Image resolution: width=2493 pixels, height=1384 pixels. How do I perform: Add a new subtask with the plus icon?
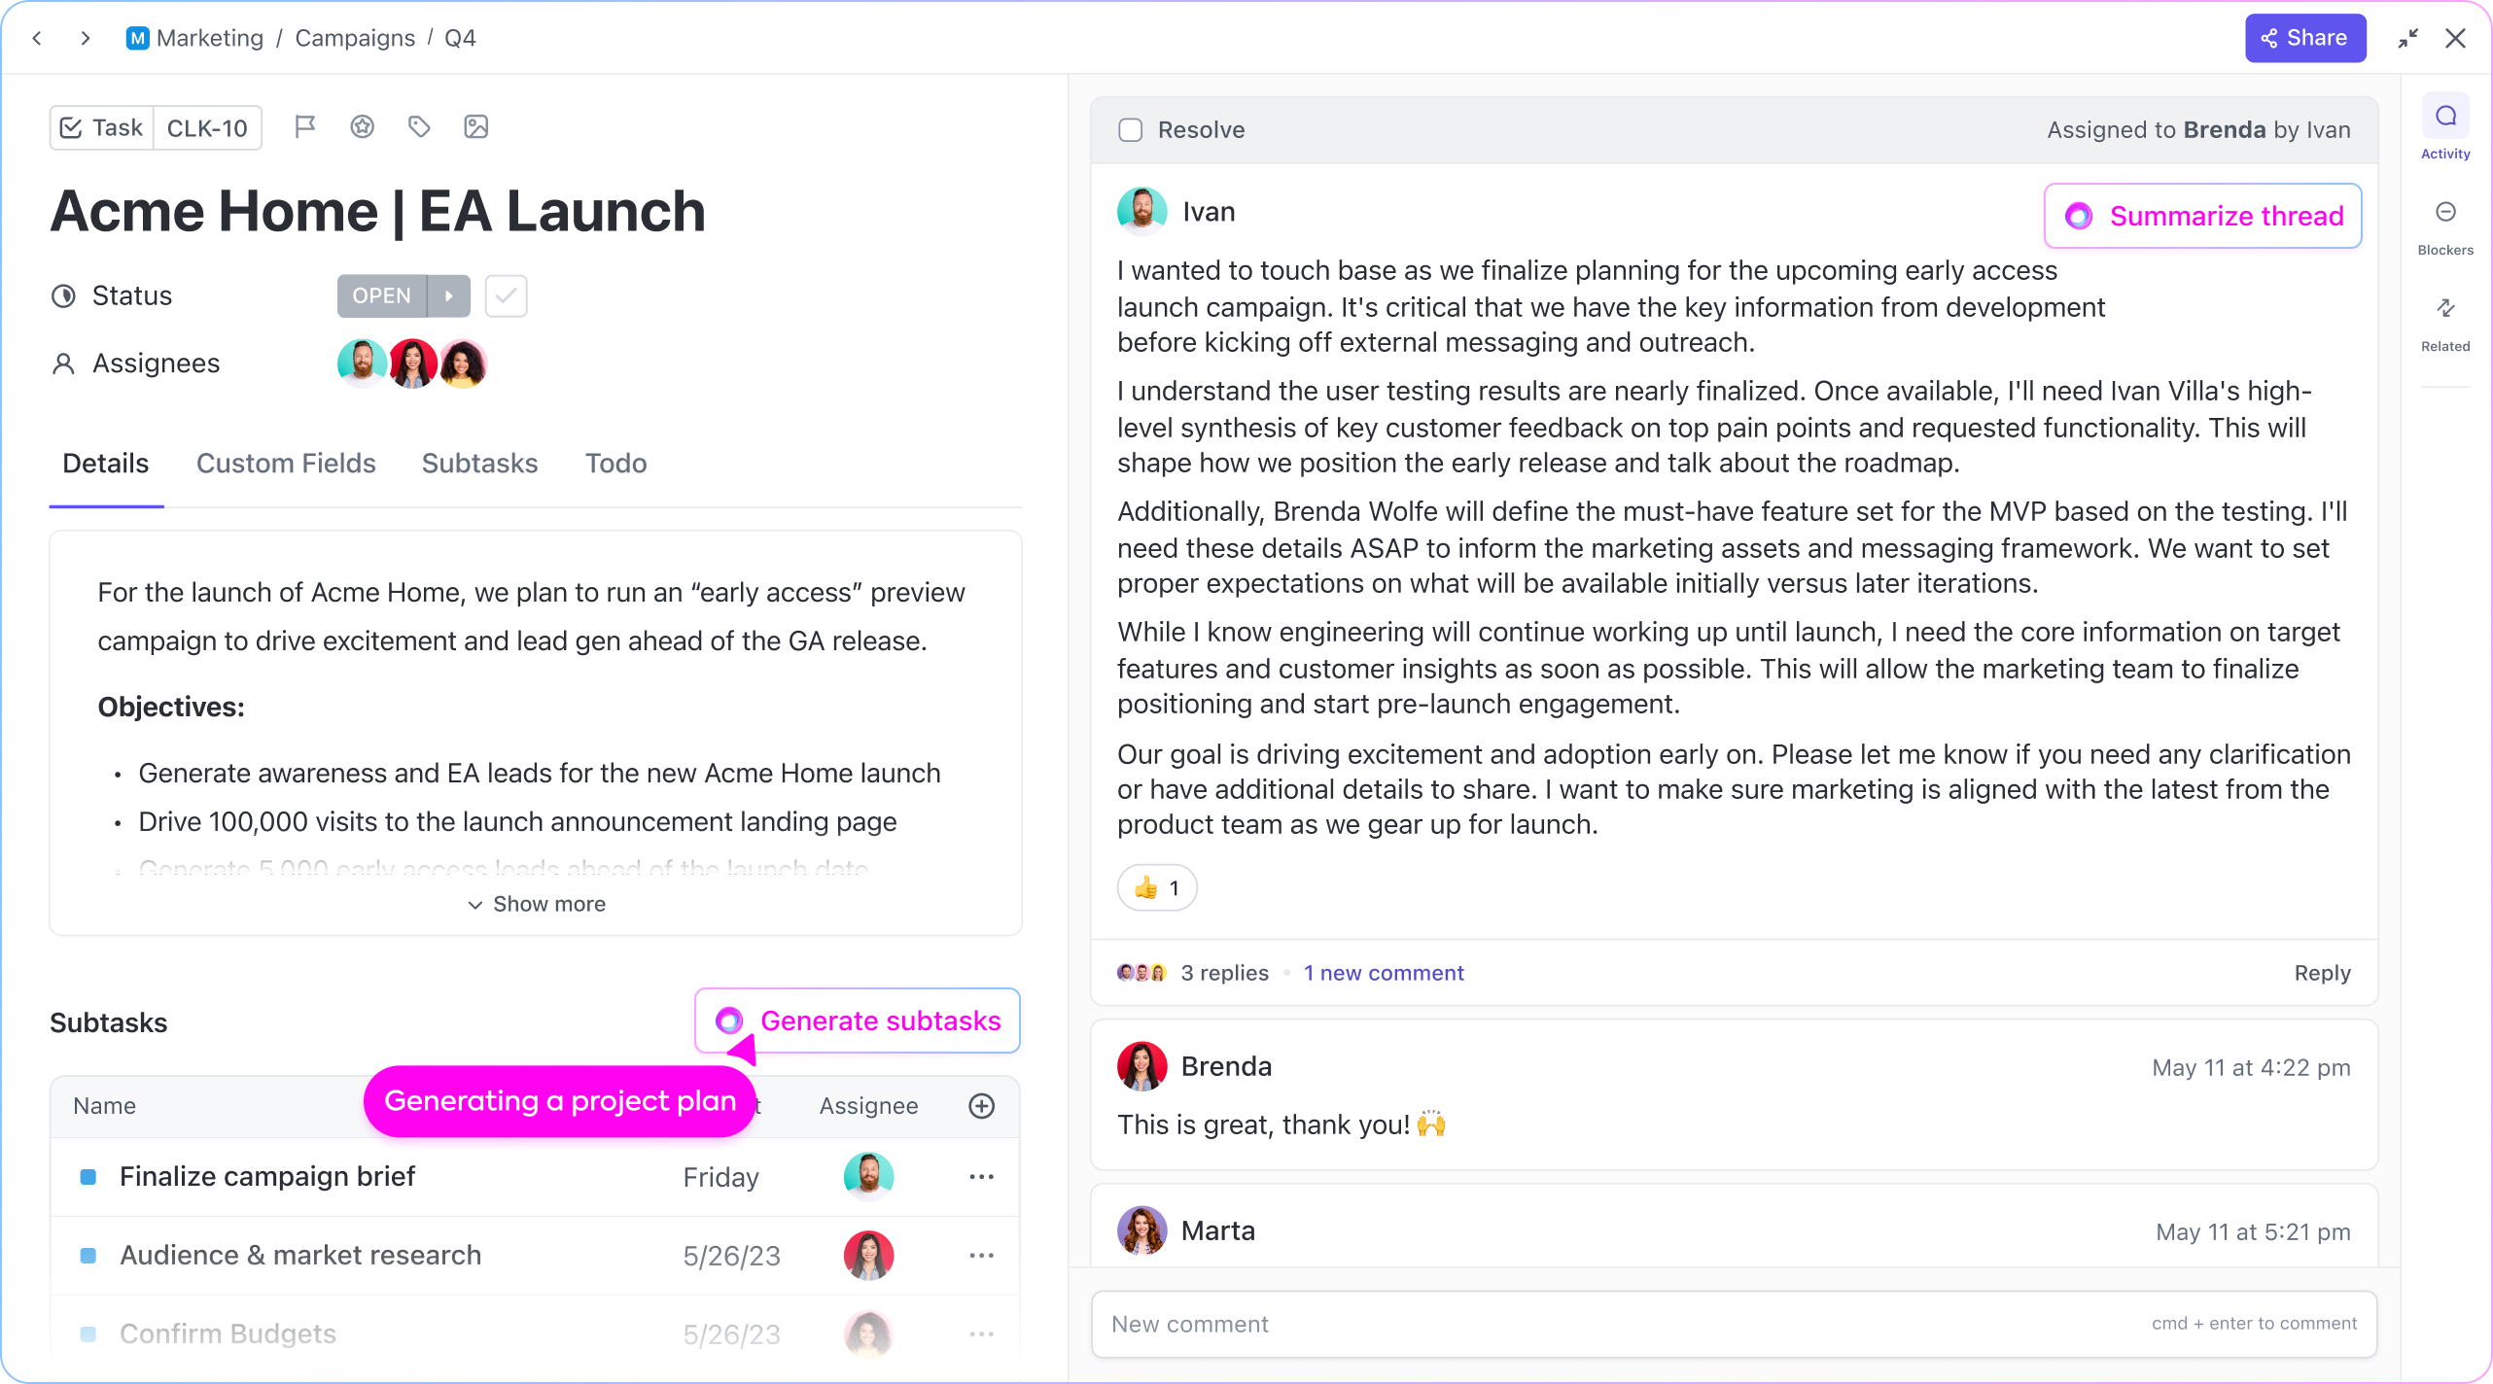981,1106
